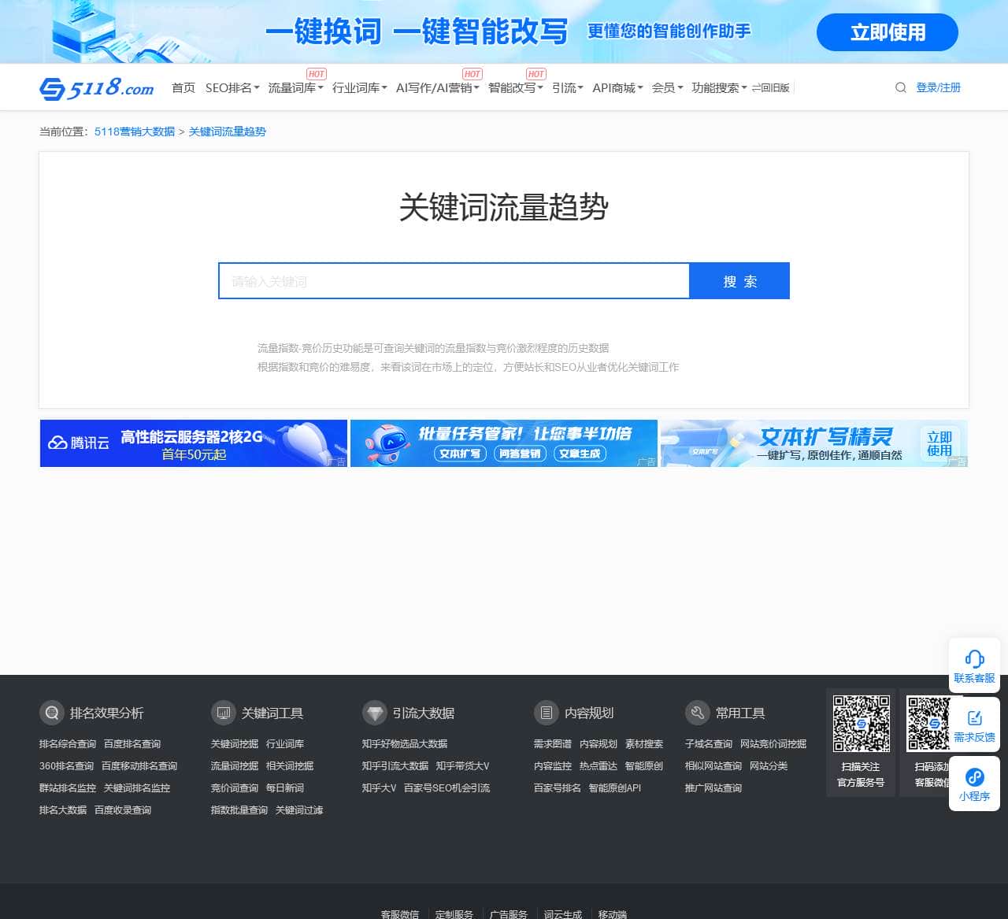Open 关键词挖掘 footer link
The height and width of the screenshot is (919, 1008).
[235, 744]
